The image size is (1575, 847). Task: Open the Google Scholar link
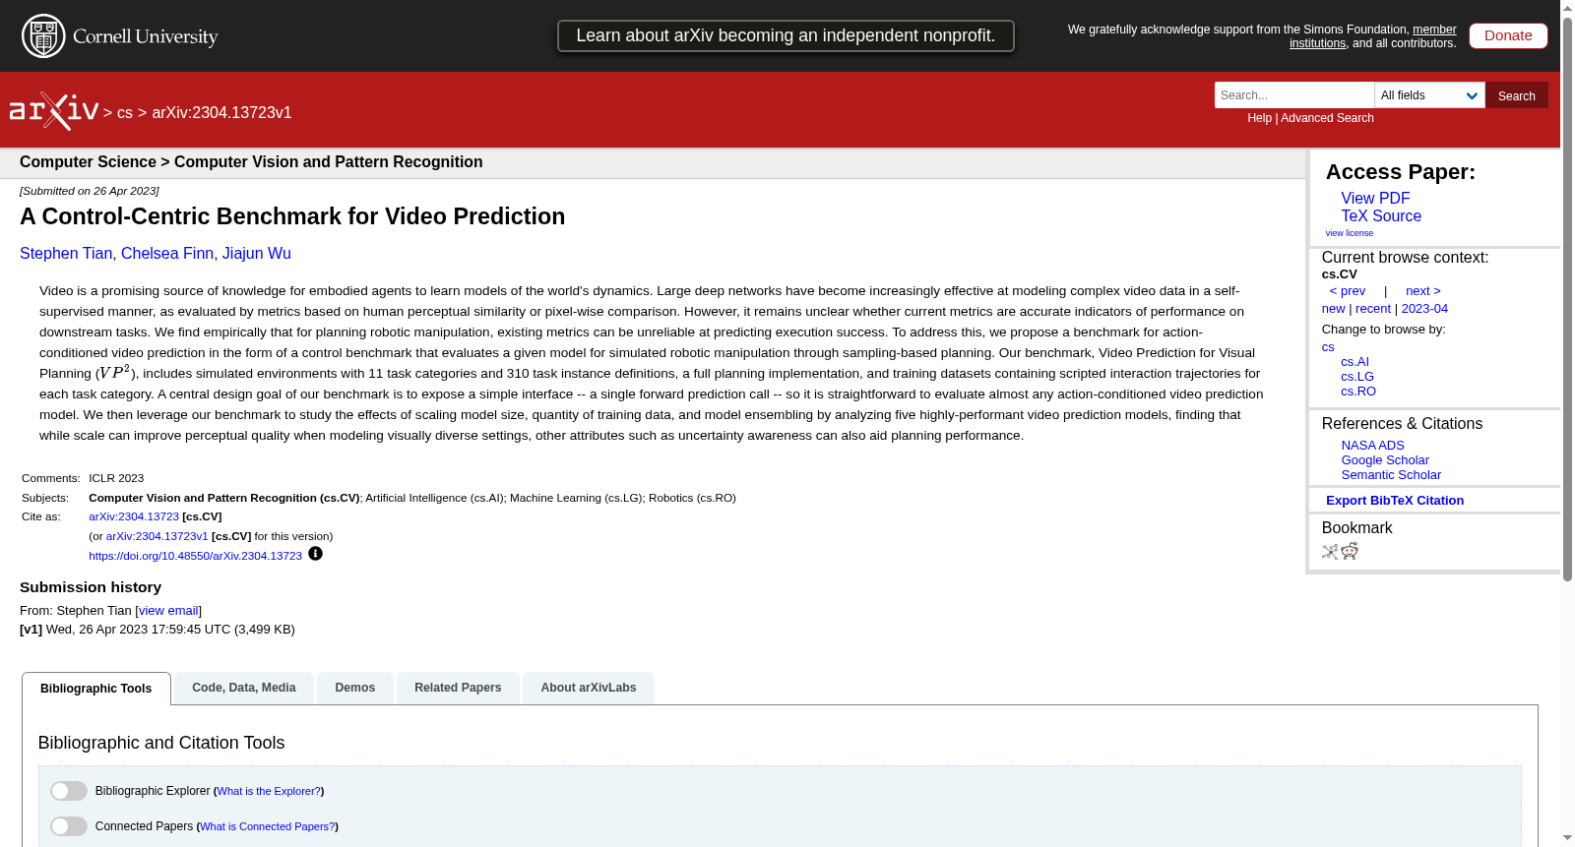[x=1385, y=460]
